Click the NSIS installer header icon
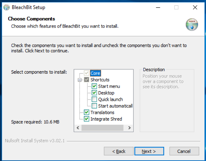 click(192, 25)
